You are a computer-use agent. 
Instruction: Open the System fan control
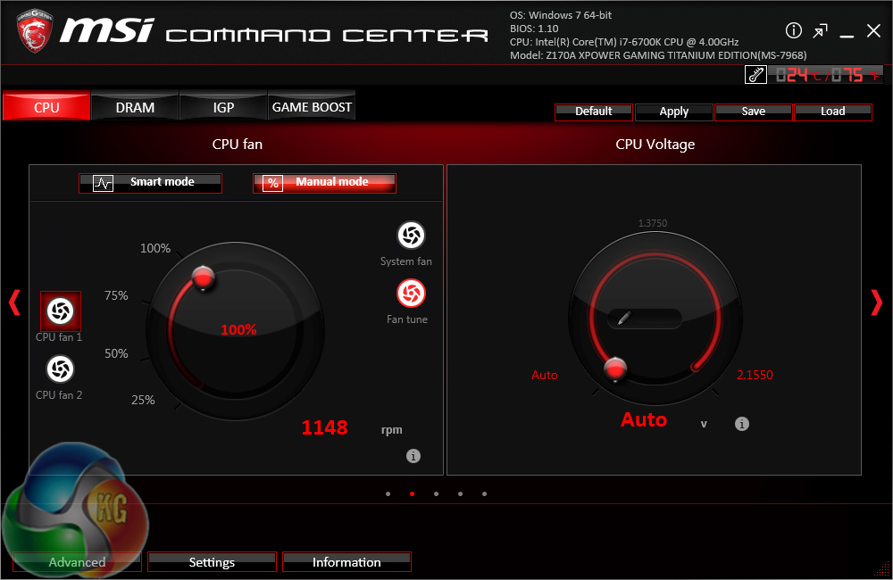click(411, 235)
